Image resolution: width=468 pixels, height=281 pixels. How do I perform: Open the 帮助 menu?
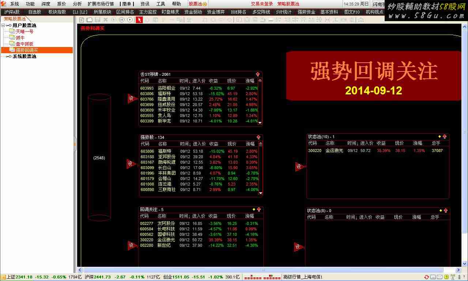click(x=176, y=4)
